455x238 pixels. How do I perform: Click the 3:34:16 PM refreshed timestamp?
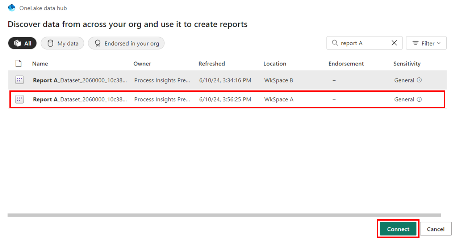[x=225, y=80]
